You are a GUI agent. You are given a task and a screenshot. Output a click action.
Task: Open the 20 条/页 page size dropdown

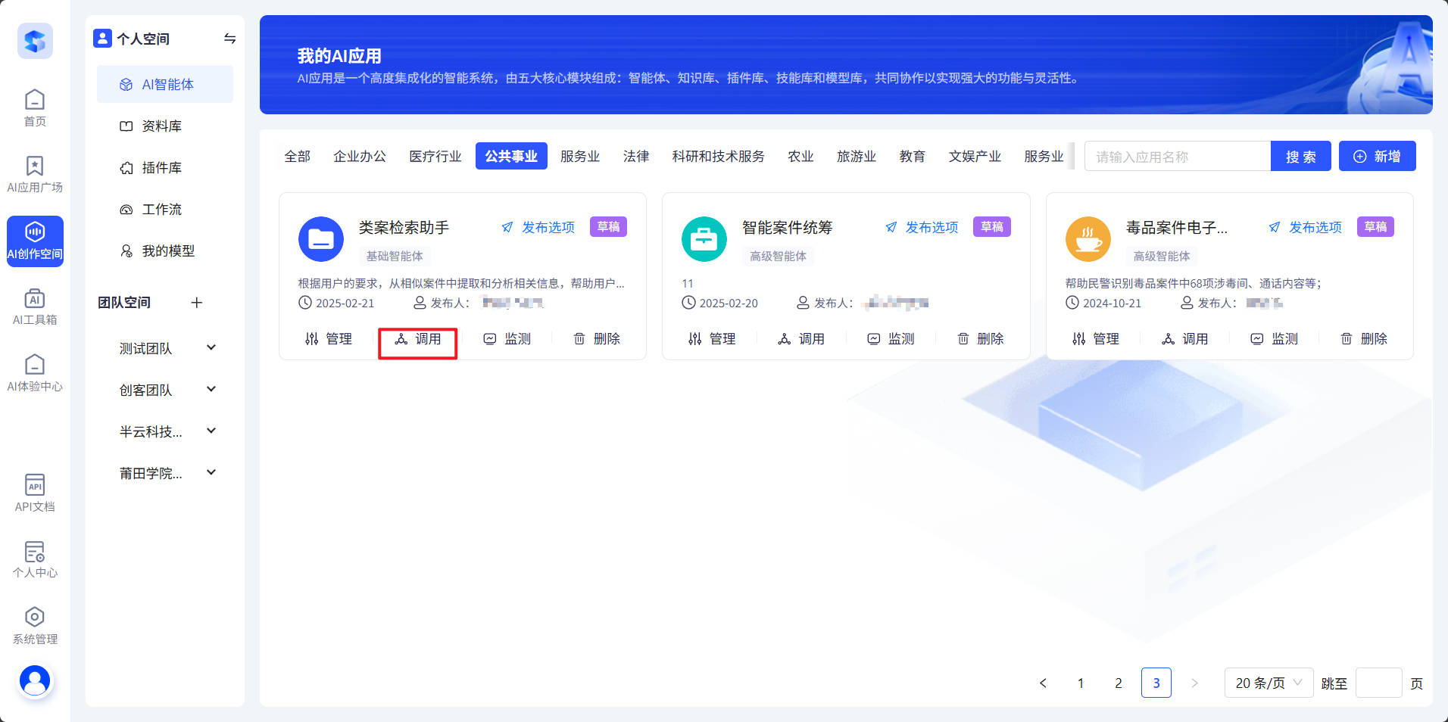pos(1269,683)
